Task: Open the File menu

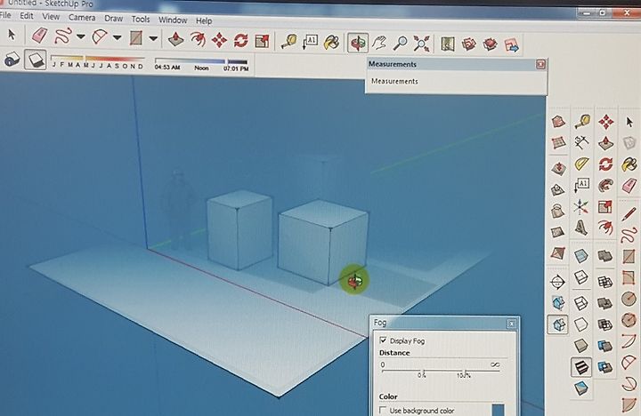Action: (5, 15)
